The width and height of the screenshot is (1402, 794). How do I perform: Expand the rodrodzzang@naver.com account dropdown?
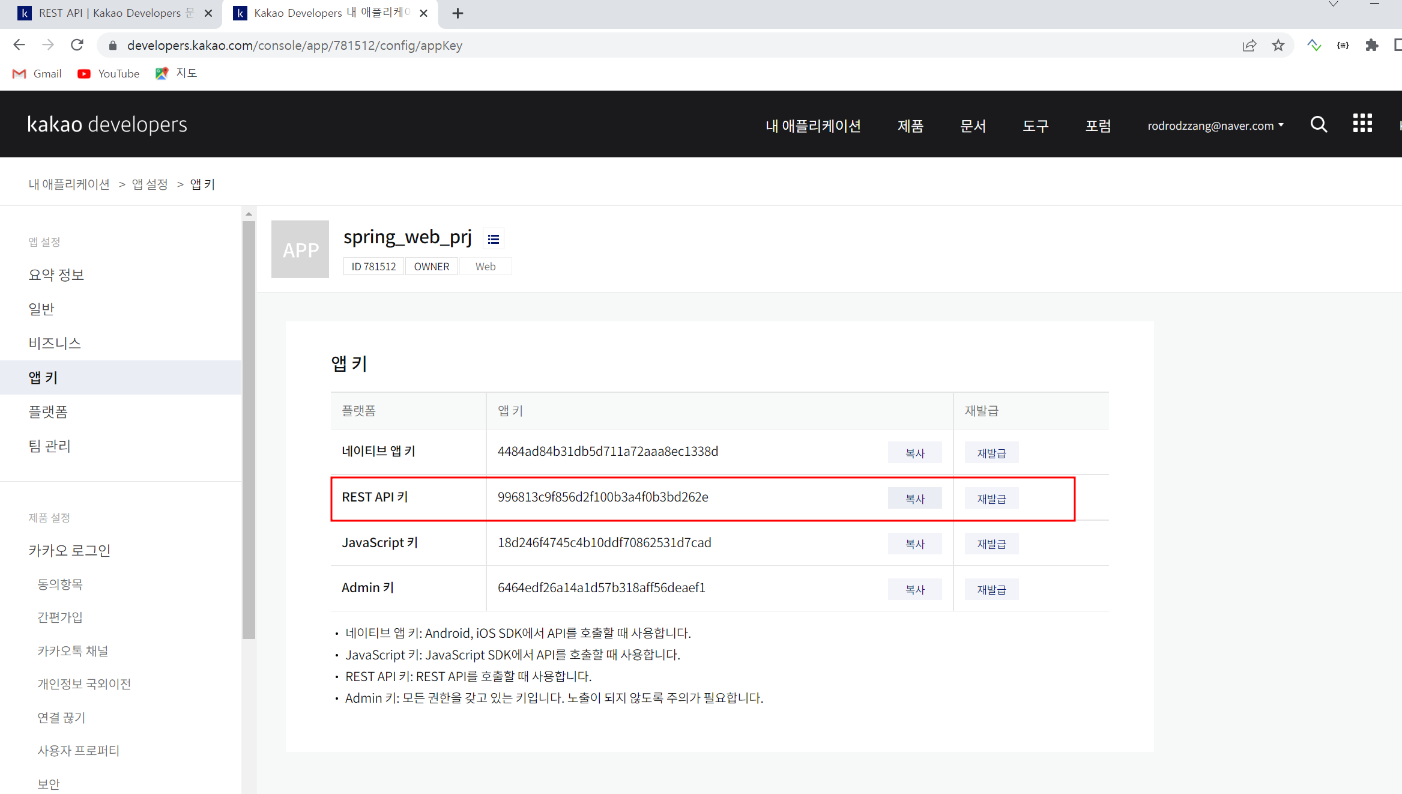1215,126
